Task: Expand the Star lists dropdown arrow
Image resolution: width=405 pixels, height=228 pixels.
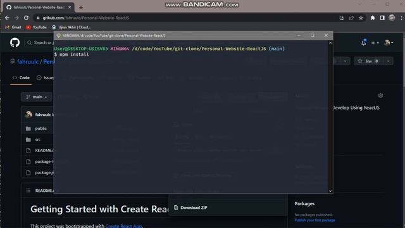Action: [x=388, y=61]
